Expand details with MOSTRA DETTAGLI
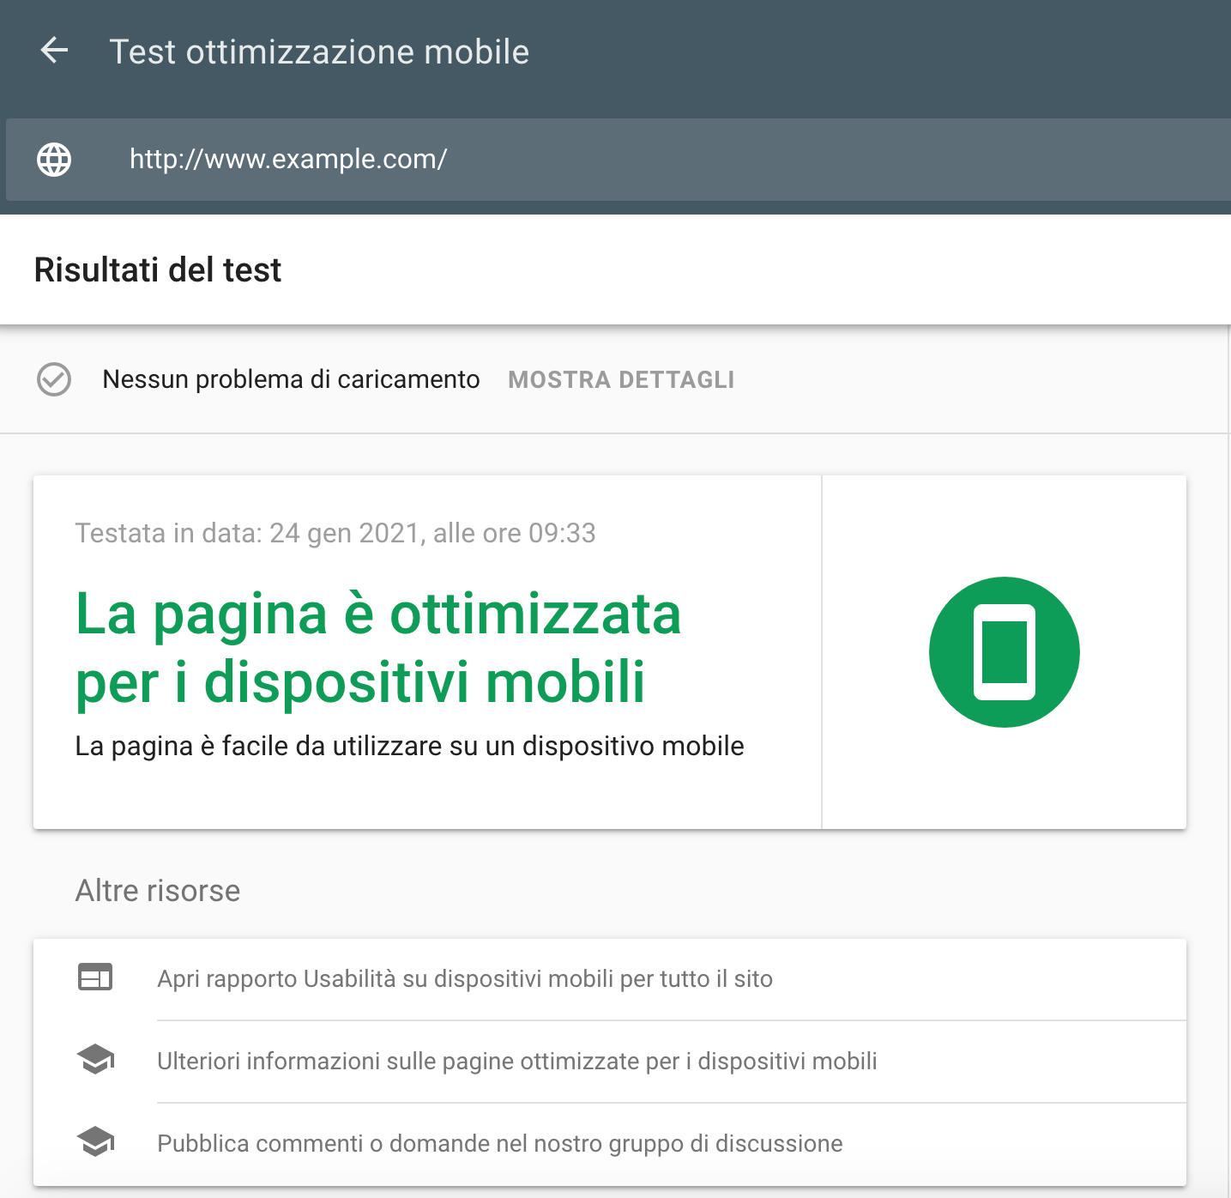The image size is (1231, 1198). (621, 380)
